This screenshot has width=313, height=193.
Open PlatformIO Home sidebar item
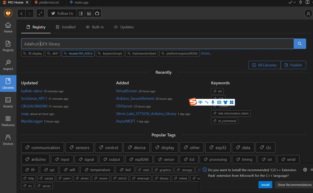coord(8,28)
